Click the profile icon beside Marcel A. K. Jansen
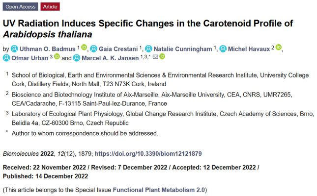 (77, 58)
